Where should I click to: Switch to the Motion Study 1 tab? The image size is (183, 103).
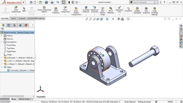tap(25, 99)
